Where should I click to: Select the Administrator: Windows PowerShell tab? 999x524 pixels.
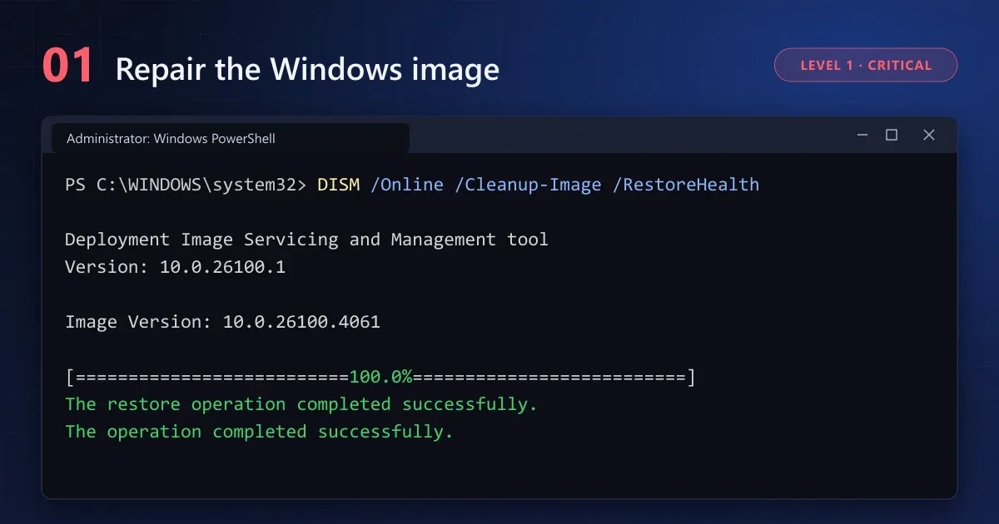[x=231, y=138]
